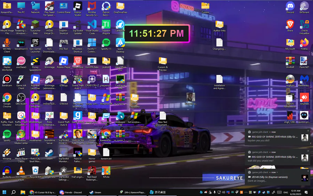The height and width of the screenshot is (196, 313).
Task: Open the WinRAR desktop icon
Action: (x=290, y=63)
